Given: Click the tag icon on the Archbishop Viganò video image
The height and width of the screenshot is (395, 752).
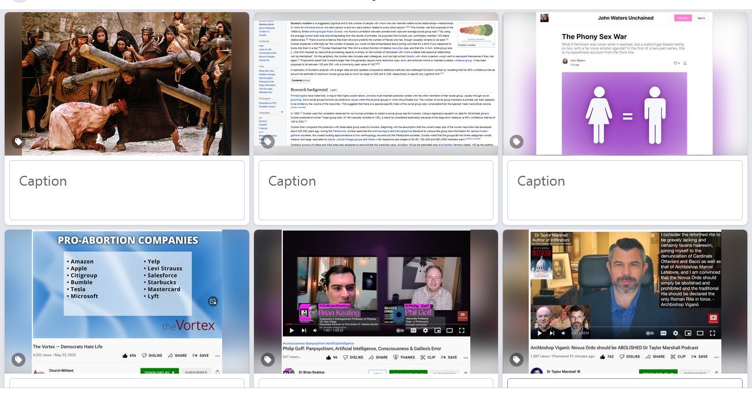Looking at the screenshot, I should pyautogui.click(x=516, y=359).
